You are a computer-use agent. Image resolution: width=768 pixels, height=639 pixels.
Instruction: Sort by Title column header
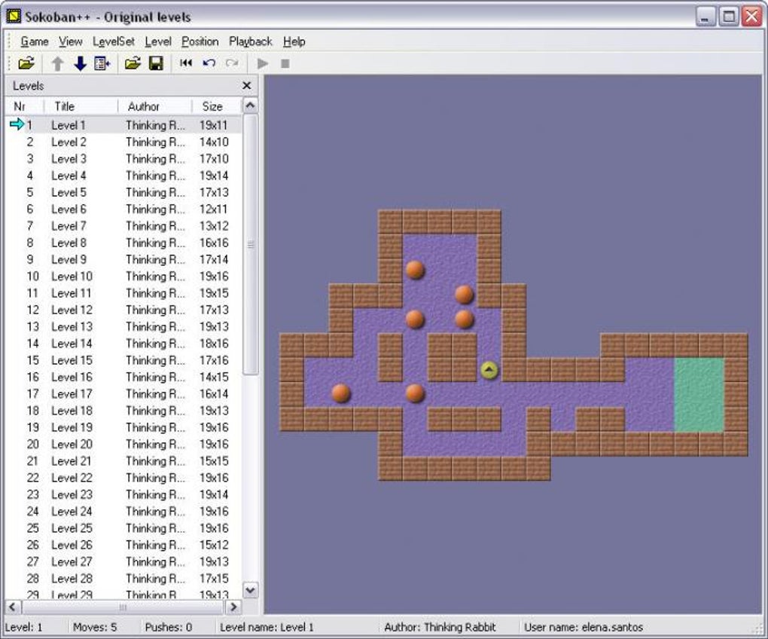(x=81, y=106)
